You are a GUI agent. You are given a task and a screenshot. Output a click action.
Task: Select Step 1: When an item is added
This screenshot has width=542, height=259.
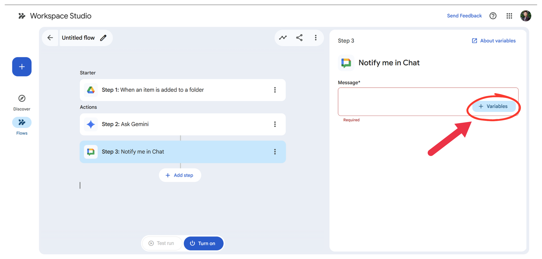(183, 90)
